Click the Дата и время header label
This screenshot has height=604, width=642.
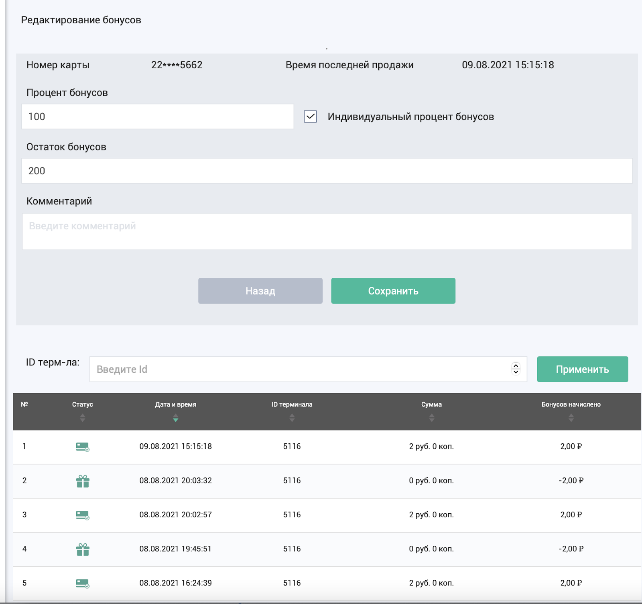[x=176, y=404]
